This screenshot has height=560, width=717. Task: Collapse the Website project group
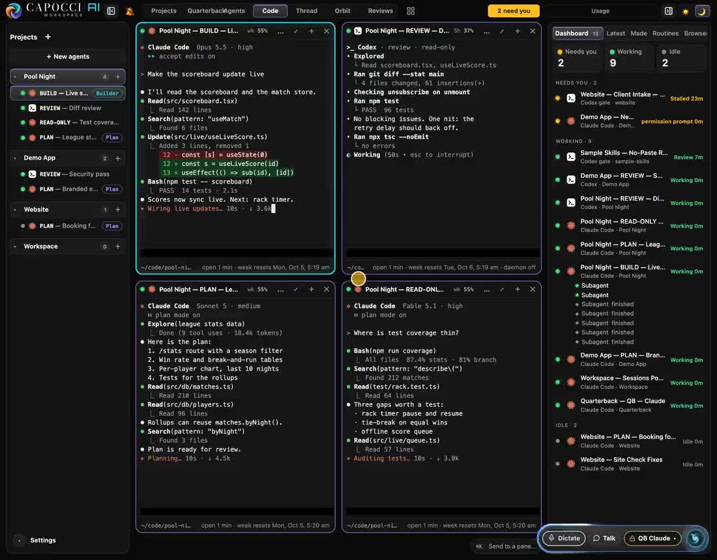pyautogui.click(x=15, y=210)
